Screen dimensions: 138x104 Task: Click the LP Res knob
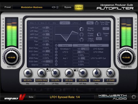pos(55,73)
